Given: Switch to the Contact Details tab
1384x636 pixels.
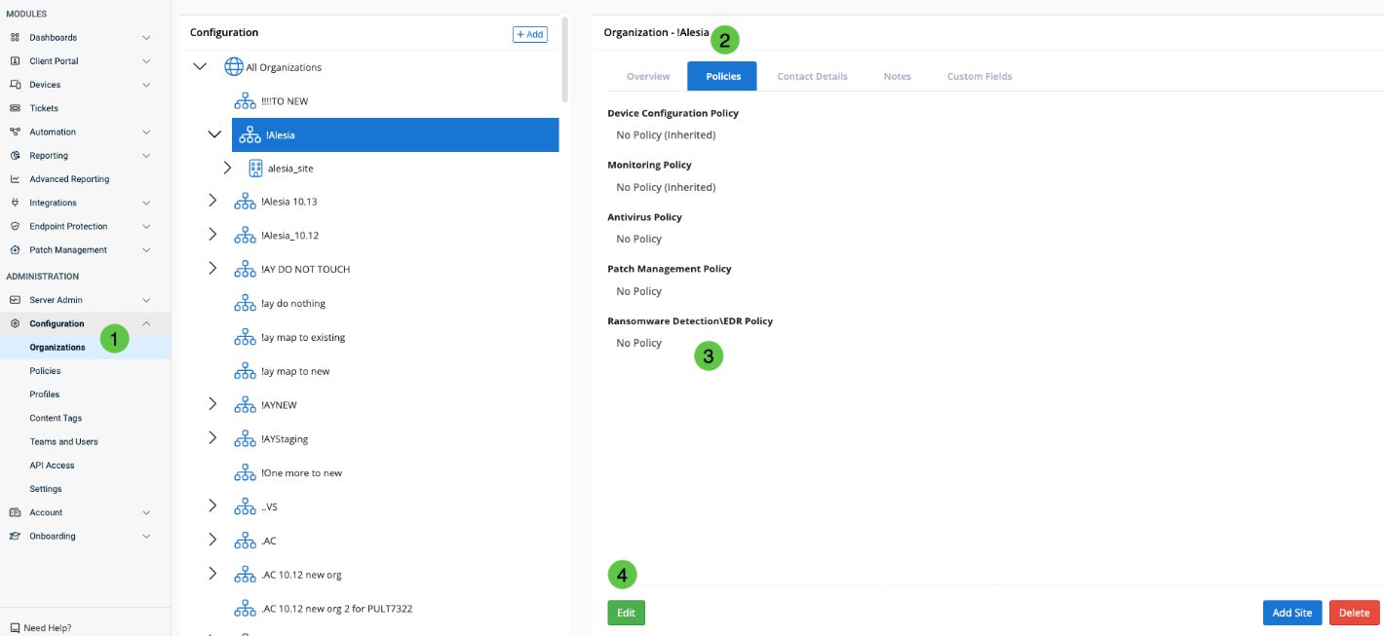Looking at the screenshot, I should click(812, 76).
